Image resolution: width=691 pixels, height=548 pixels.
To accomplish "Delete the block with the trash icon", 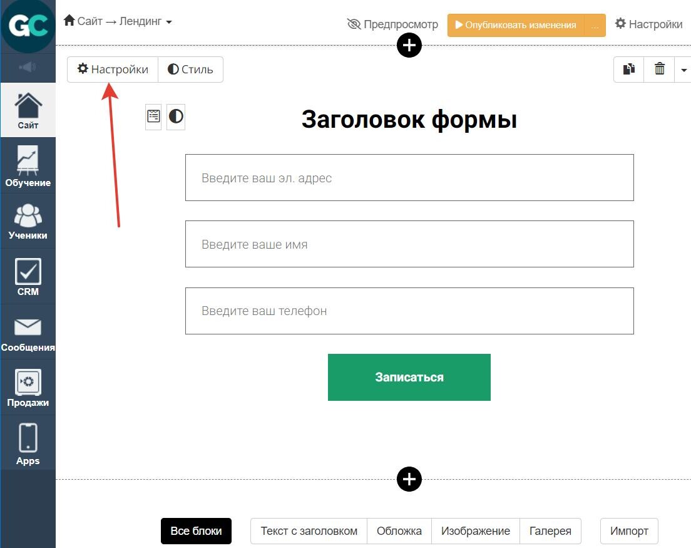I will 659,70.
